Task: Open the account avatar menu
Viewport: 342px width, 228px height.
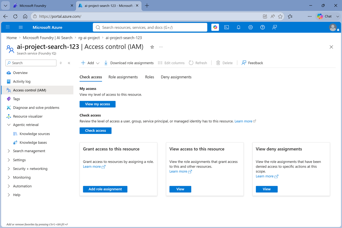Action: [x=333, y=27]
